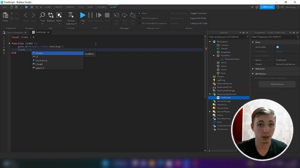Select ReplicatedStorage in Explorer

click(226, 91)
